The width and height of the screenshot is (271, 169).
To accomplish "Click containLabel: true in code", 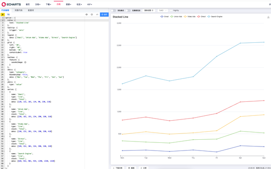I will (18, 52).
